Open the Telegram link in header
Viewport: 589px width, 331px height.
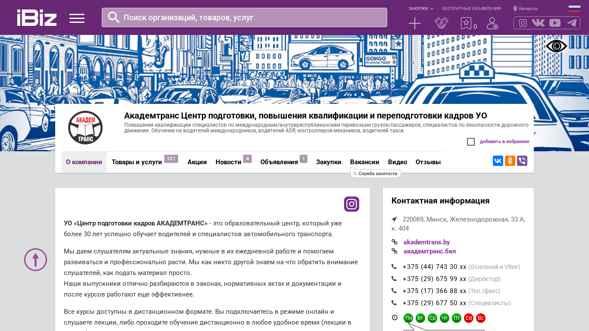pos(572,23)
